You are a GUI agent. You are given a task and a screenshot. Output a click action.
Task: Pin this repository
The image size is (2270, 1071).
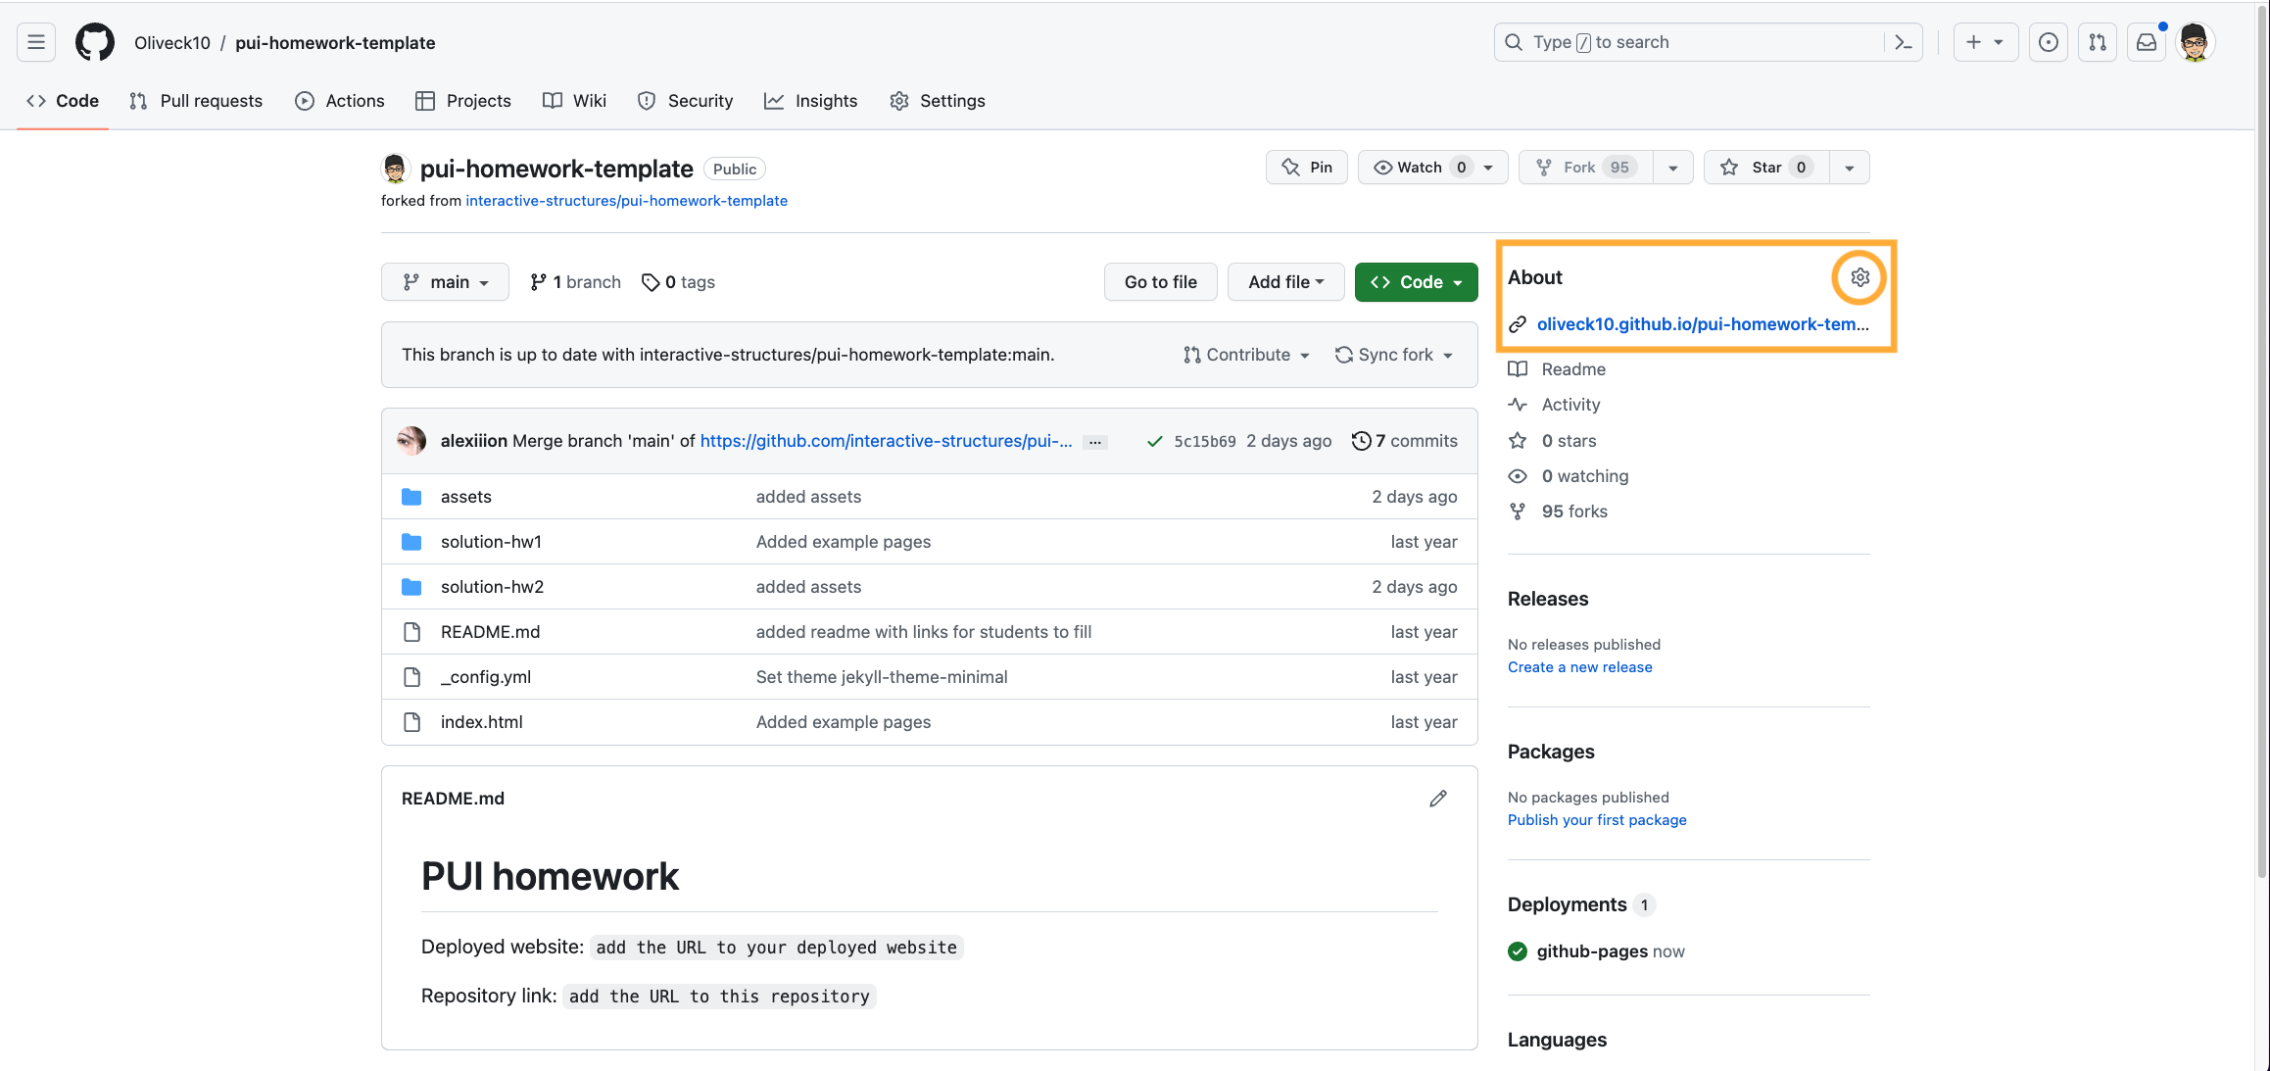pos(1307,168)
